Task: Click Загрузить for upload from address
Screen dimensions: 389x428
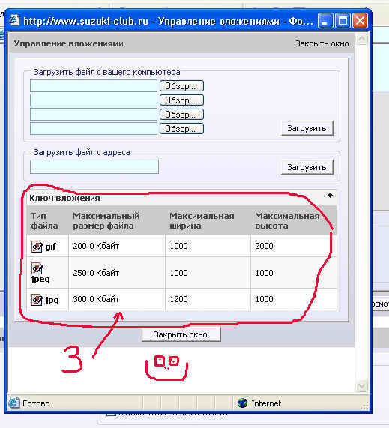Action: click(x=307, y=167)
